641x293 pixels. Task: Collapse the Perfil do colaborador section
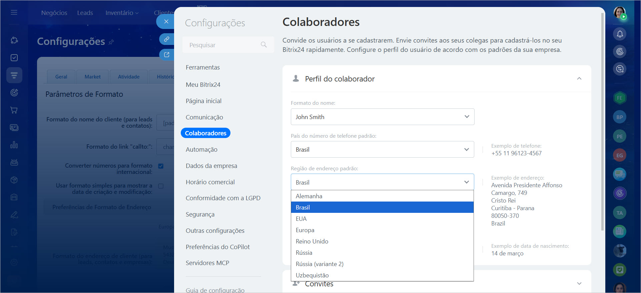tap(579, 78)
